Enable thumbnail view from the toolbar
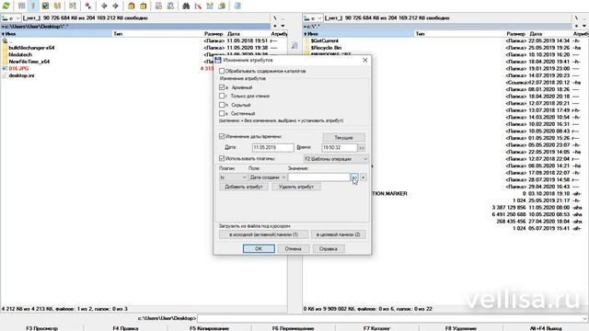Image resolution: width=589 pixels, height=331 pixels. [x=45, y=6]
